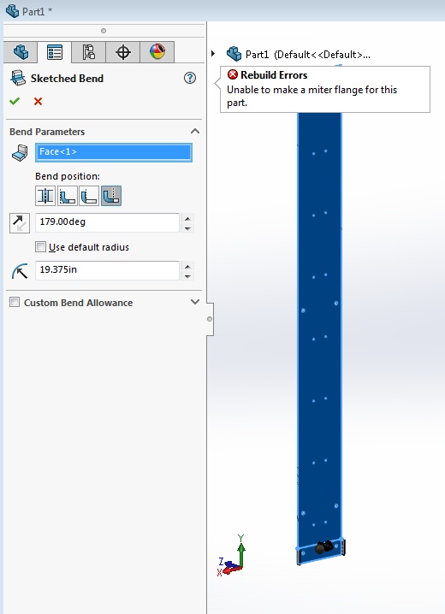Open the DisplayManager color ball tab
Viewport: 445px width, 614px height.
pos(157,52)
